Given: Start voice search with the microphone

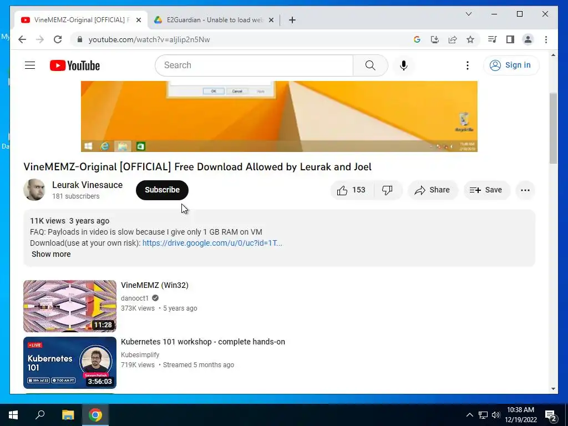Looking at the screenshot, I should pos(404,65).
